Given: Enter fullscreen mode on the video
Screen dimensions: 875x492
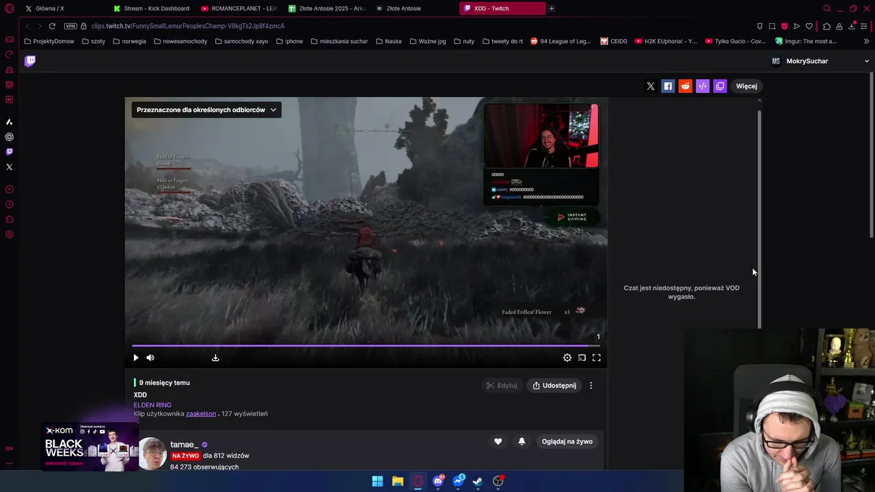Looking at the screenshot, I should pyautogui.click(x=597, y=357).
